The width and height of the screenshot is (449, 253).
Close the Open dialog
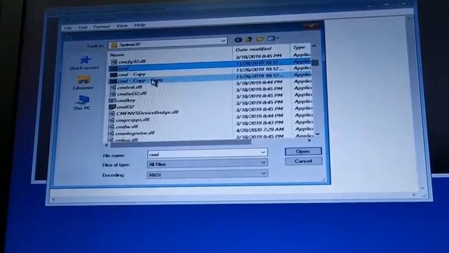click(x=311, y=26)
